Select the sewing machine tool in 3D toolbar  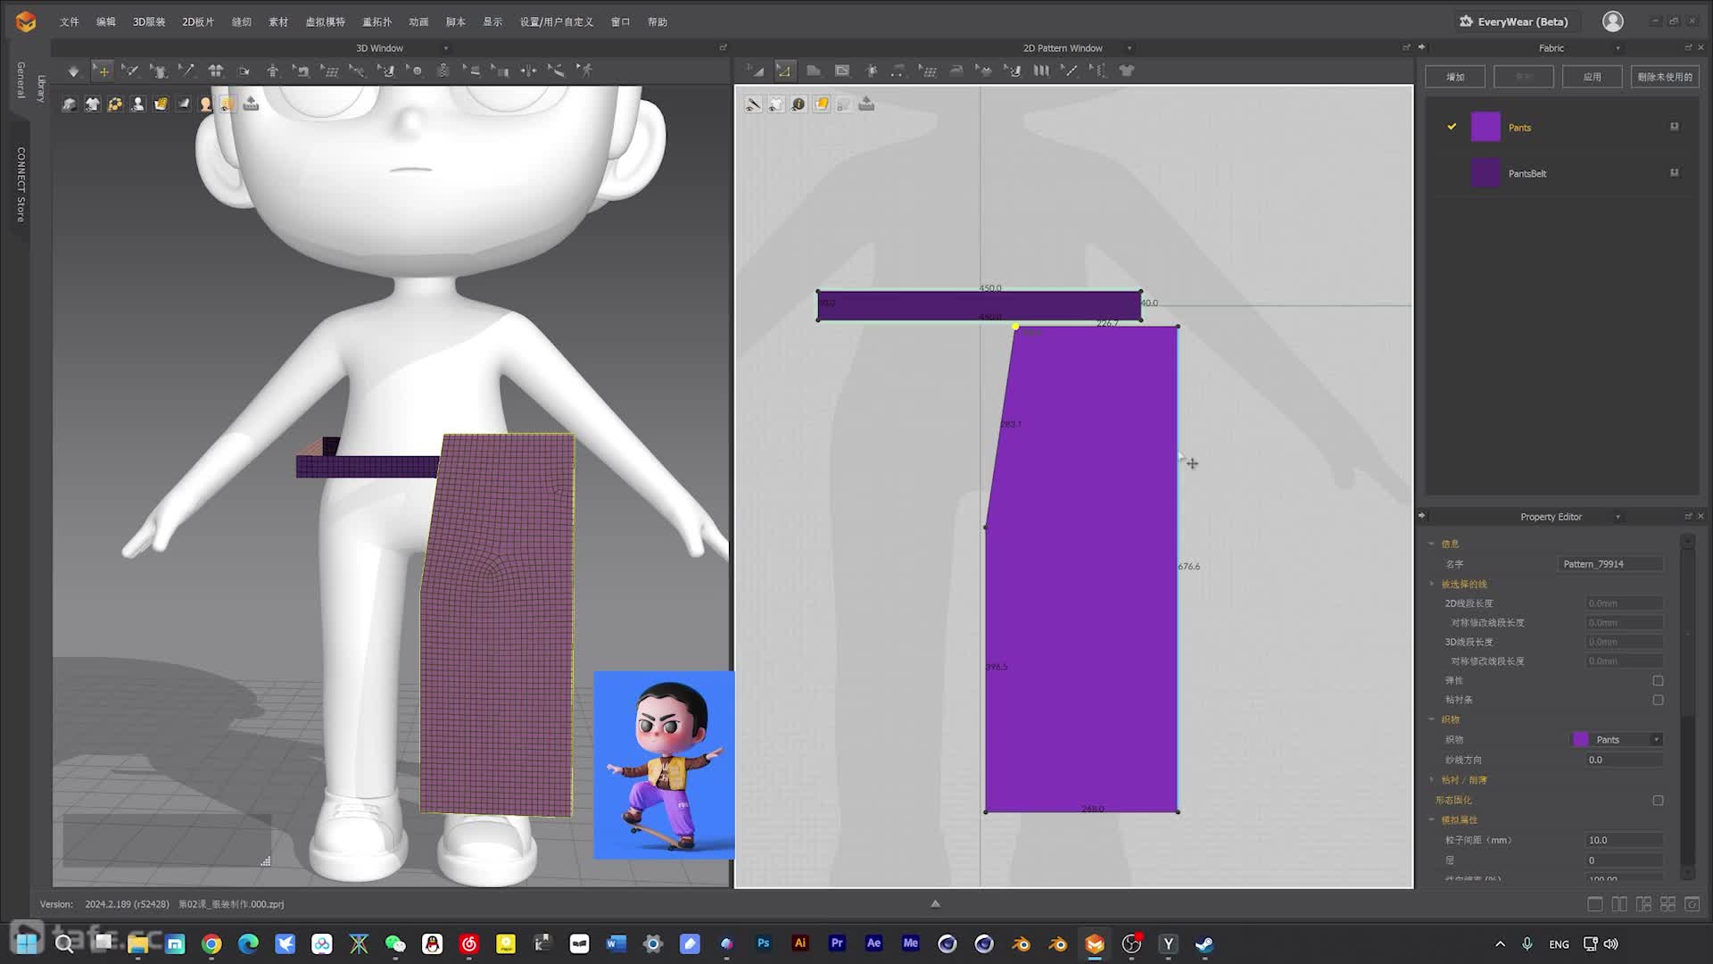[302, 71]
